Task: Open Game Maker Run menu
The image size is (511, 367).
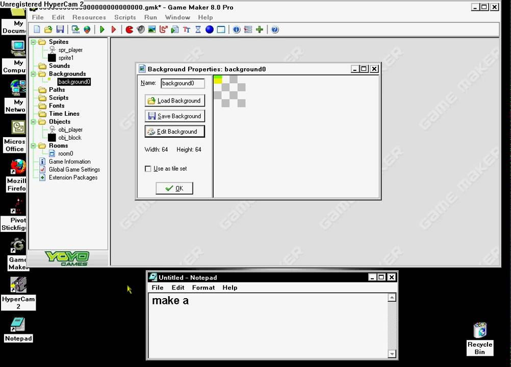Action: coord(150,17)
